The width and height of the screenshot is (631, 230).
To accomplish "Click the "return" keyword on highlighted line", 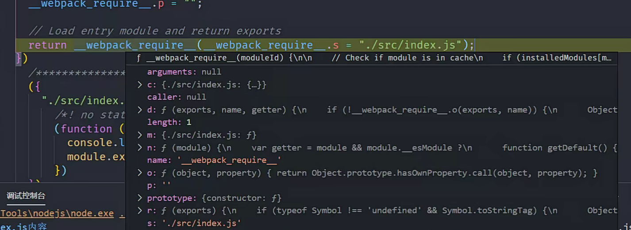I will [47, 45].
